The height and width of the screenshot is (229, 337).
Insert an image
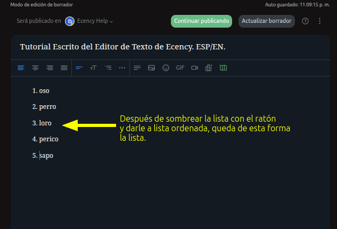(x=151, y=68)
